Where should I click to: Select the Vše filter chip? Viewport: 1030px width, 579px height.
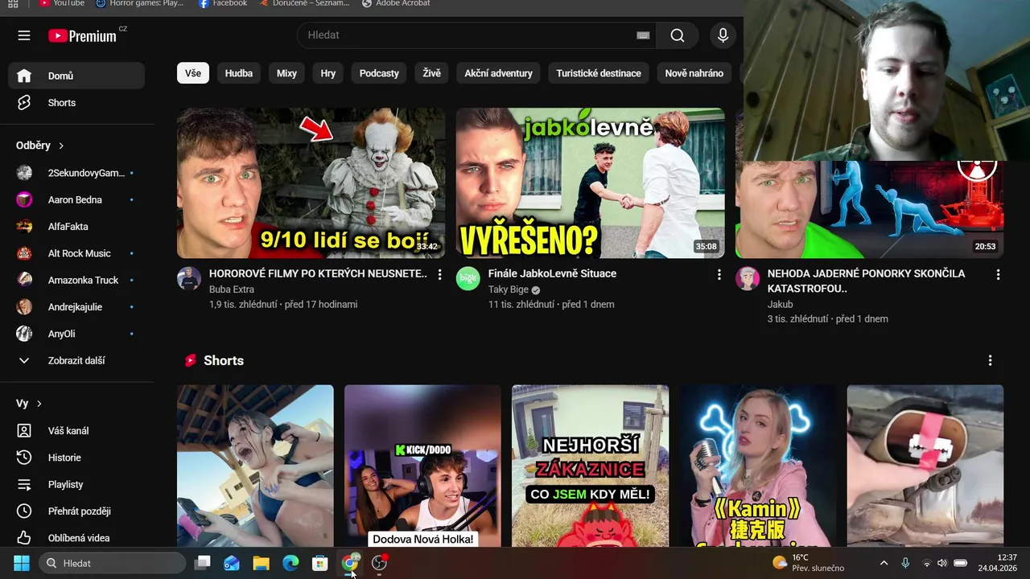tap(193, 73)
